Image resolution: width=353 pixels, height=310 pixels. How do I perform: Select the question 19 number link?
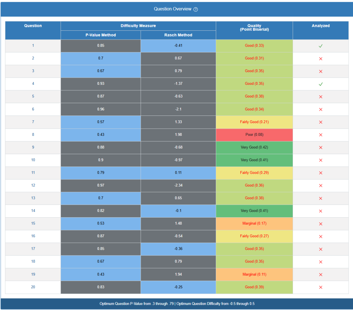click(x=33, y=274)
